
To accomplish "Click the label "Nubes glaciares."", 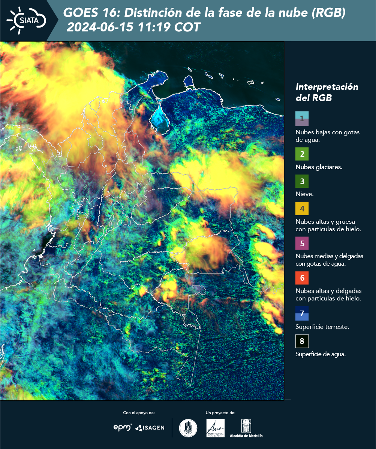I will (319, 167).
